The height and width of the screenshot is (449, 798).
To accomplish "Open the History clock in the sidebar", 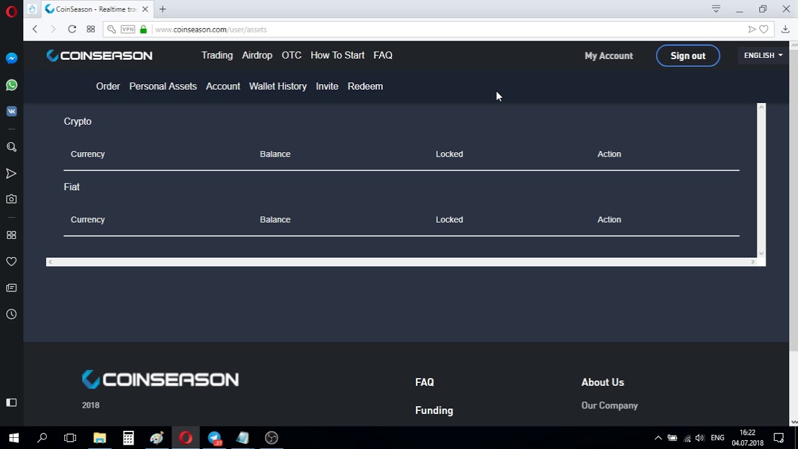I will pos(11,314).
